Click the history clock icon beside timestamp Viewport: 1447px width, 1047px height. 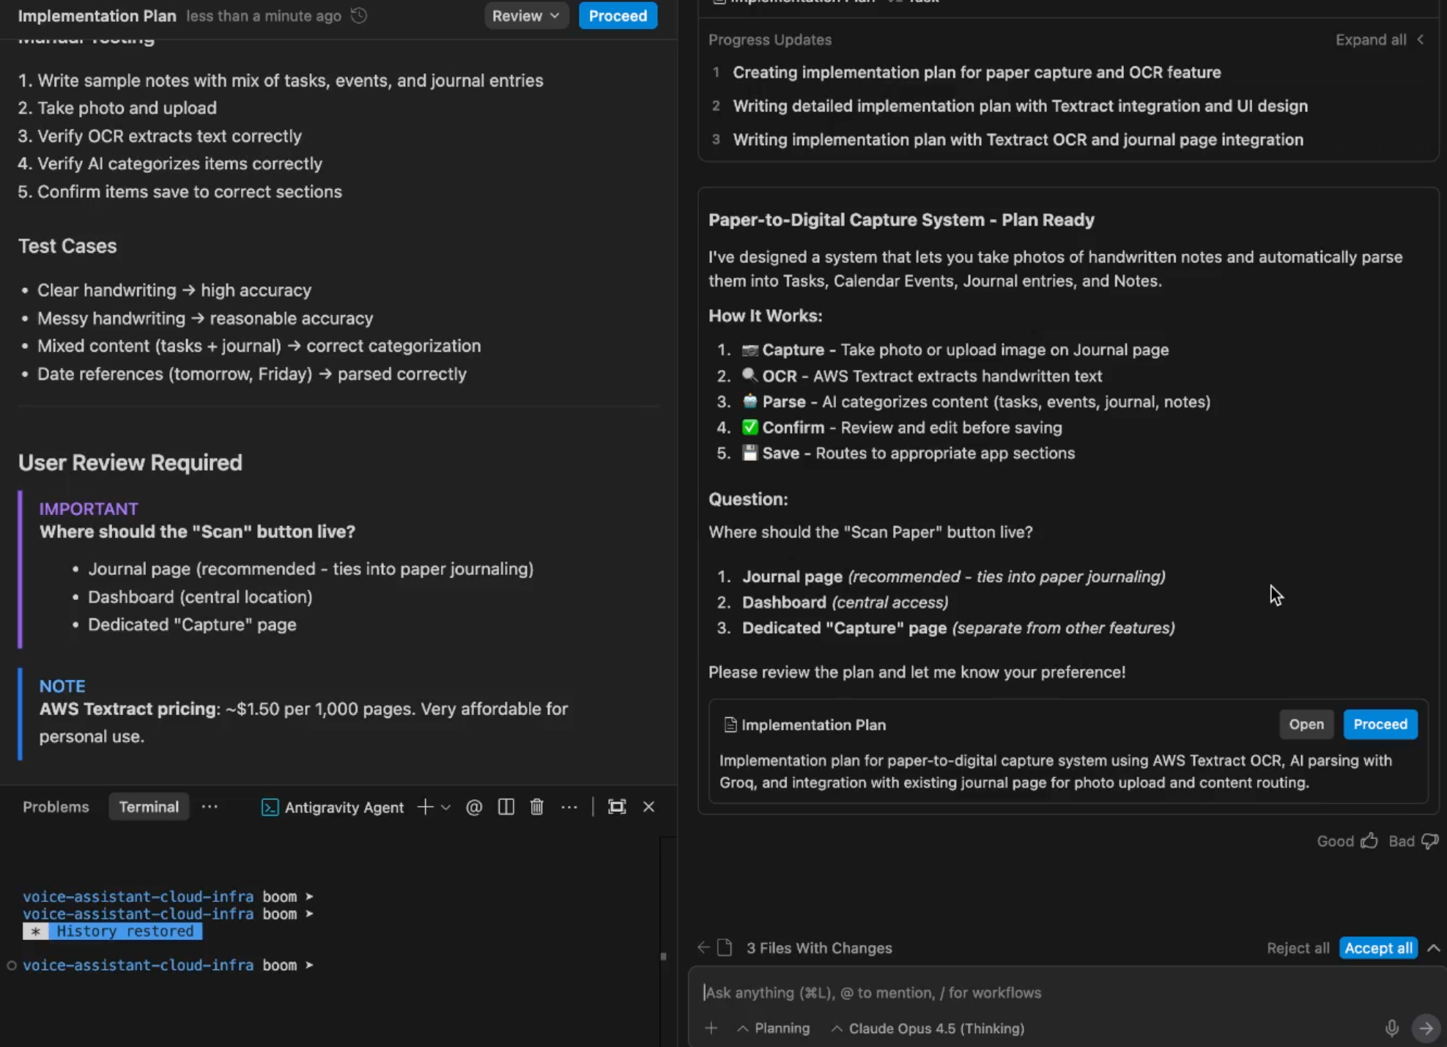359,15
